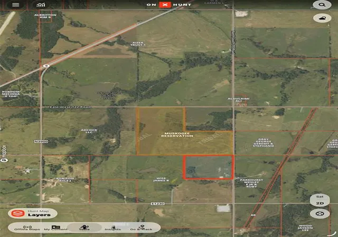Image resolution: width=338 pixels, height=237 pixels.
Task: Tap the lock-shaped button below search
Action: pos(322,18)
